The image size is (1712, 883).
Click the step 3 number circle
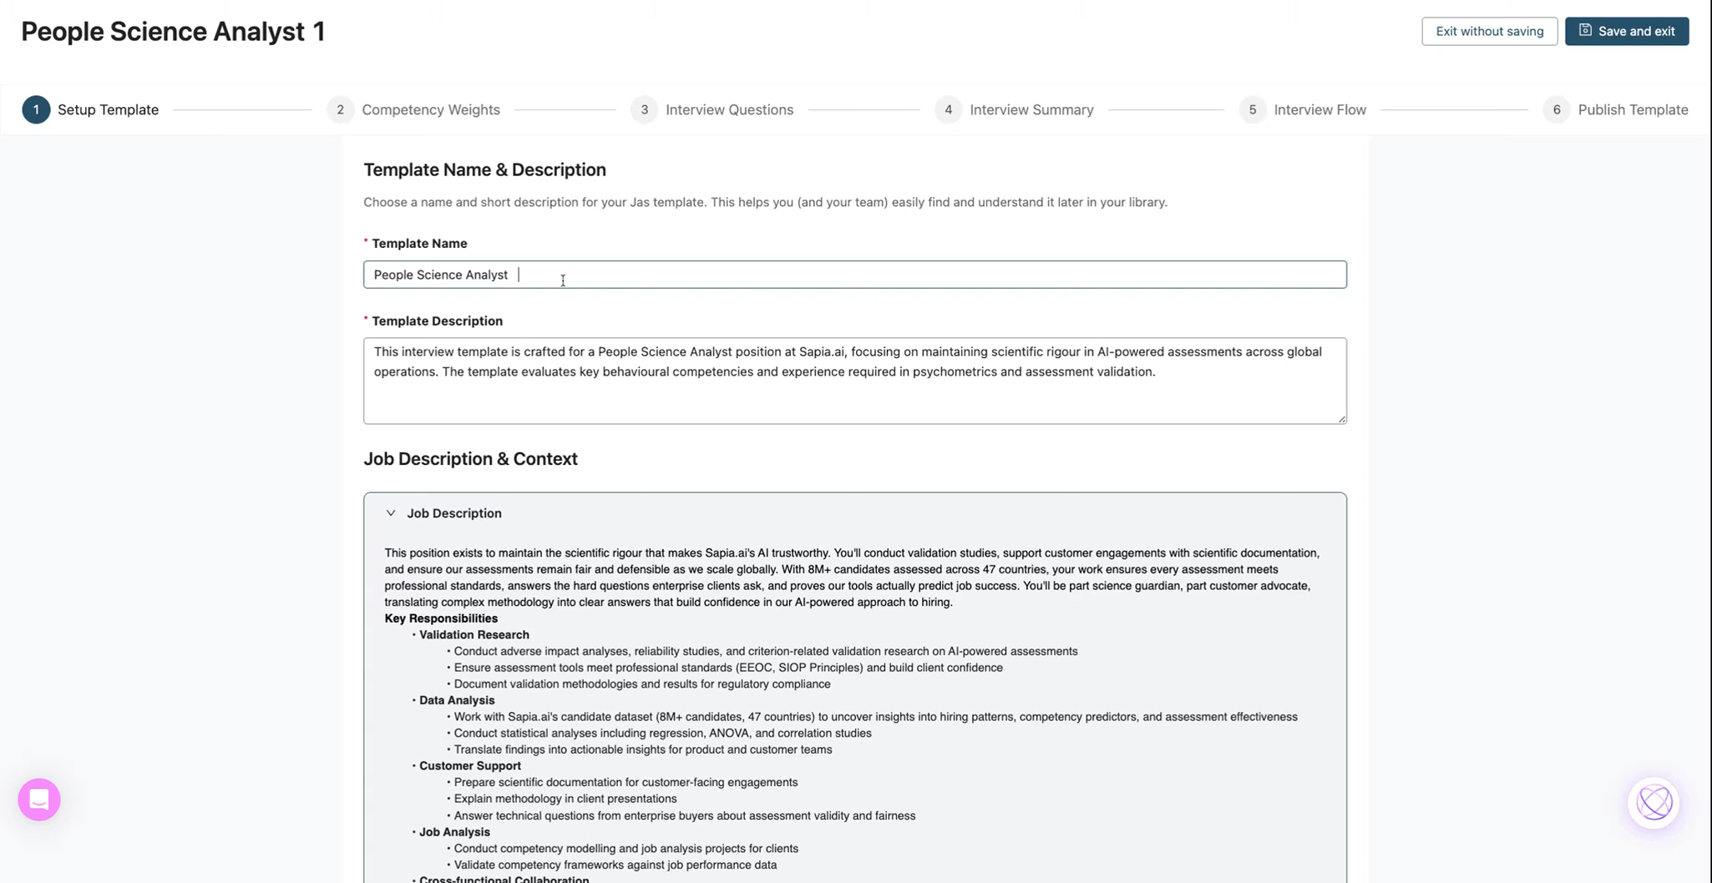(x=644, y=109)
